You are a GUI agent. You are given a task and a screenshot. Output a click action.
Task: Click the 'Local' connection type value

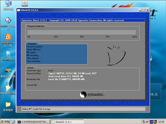click(x=51, y=71)
